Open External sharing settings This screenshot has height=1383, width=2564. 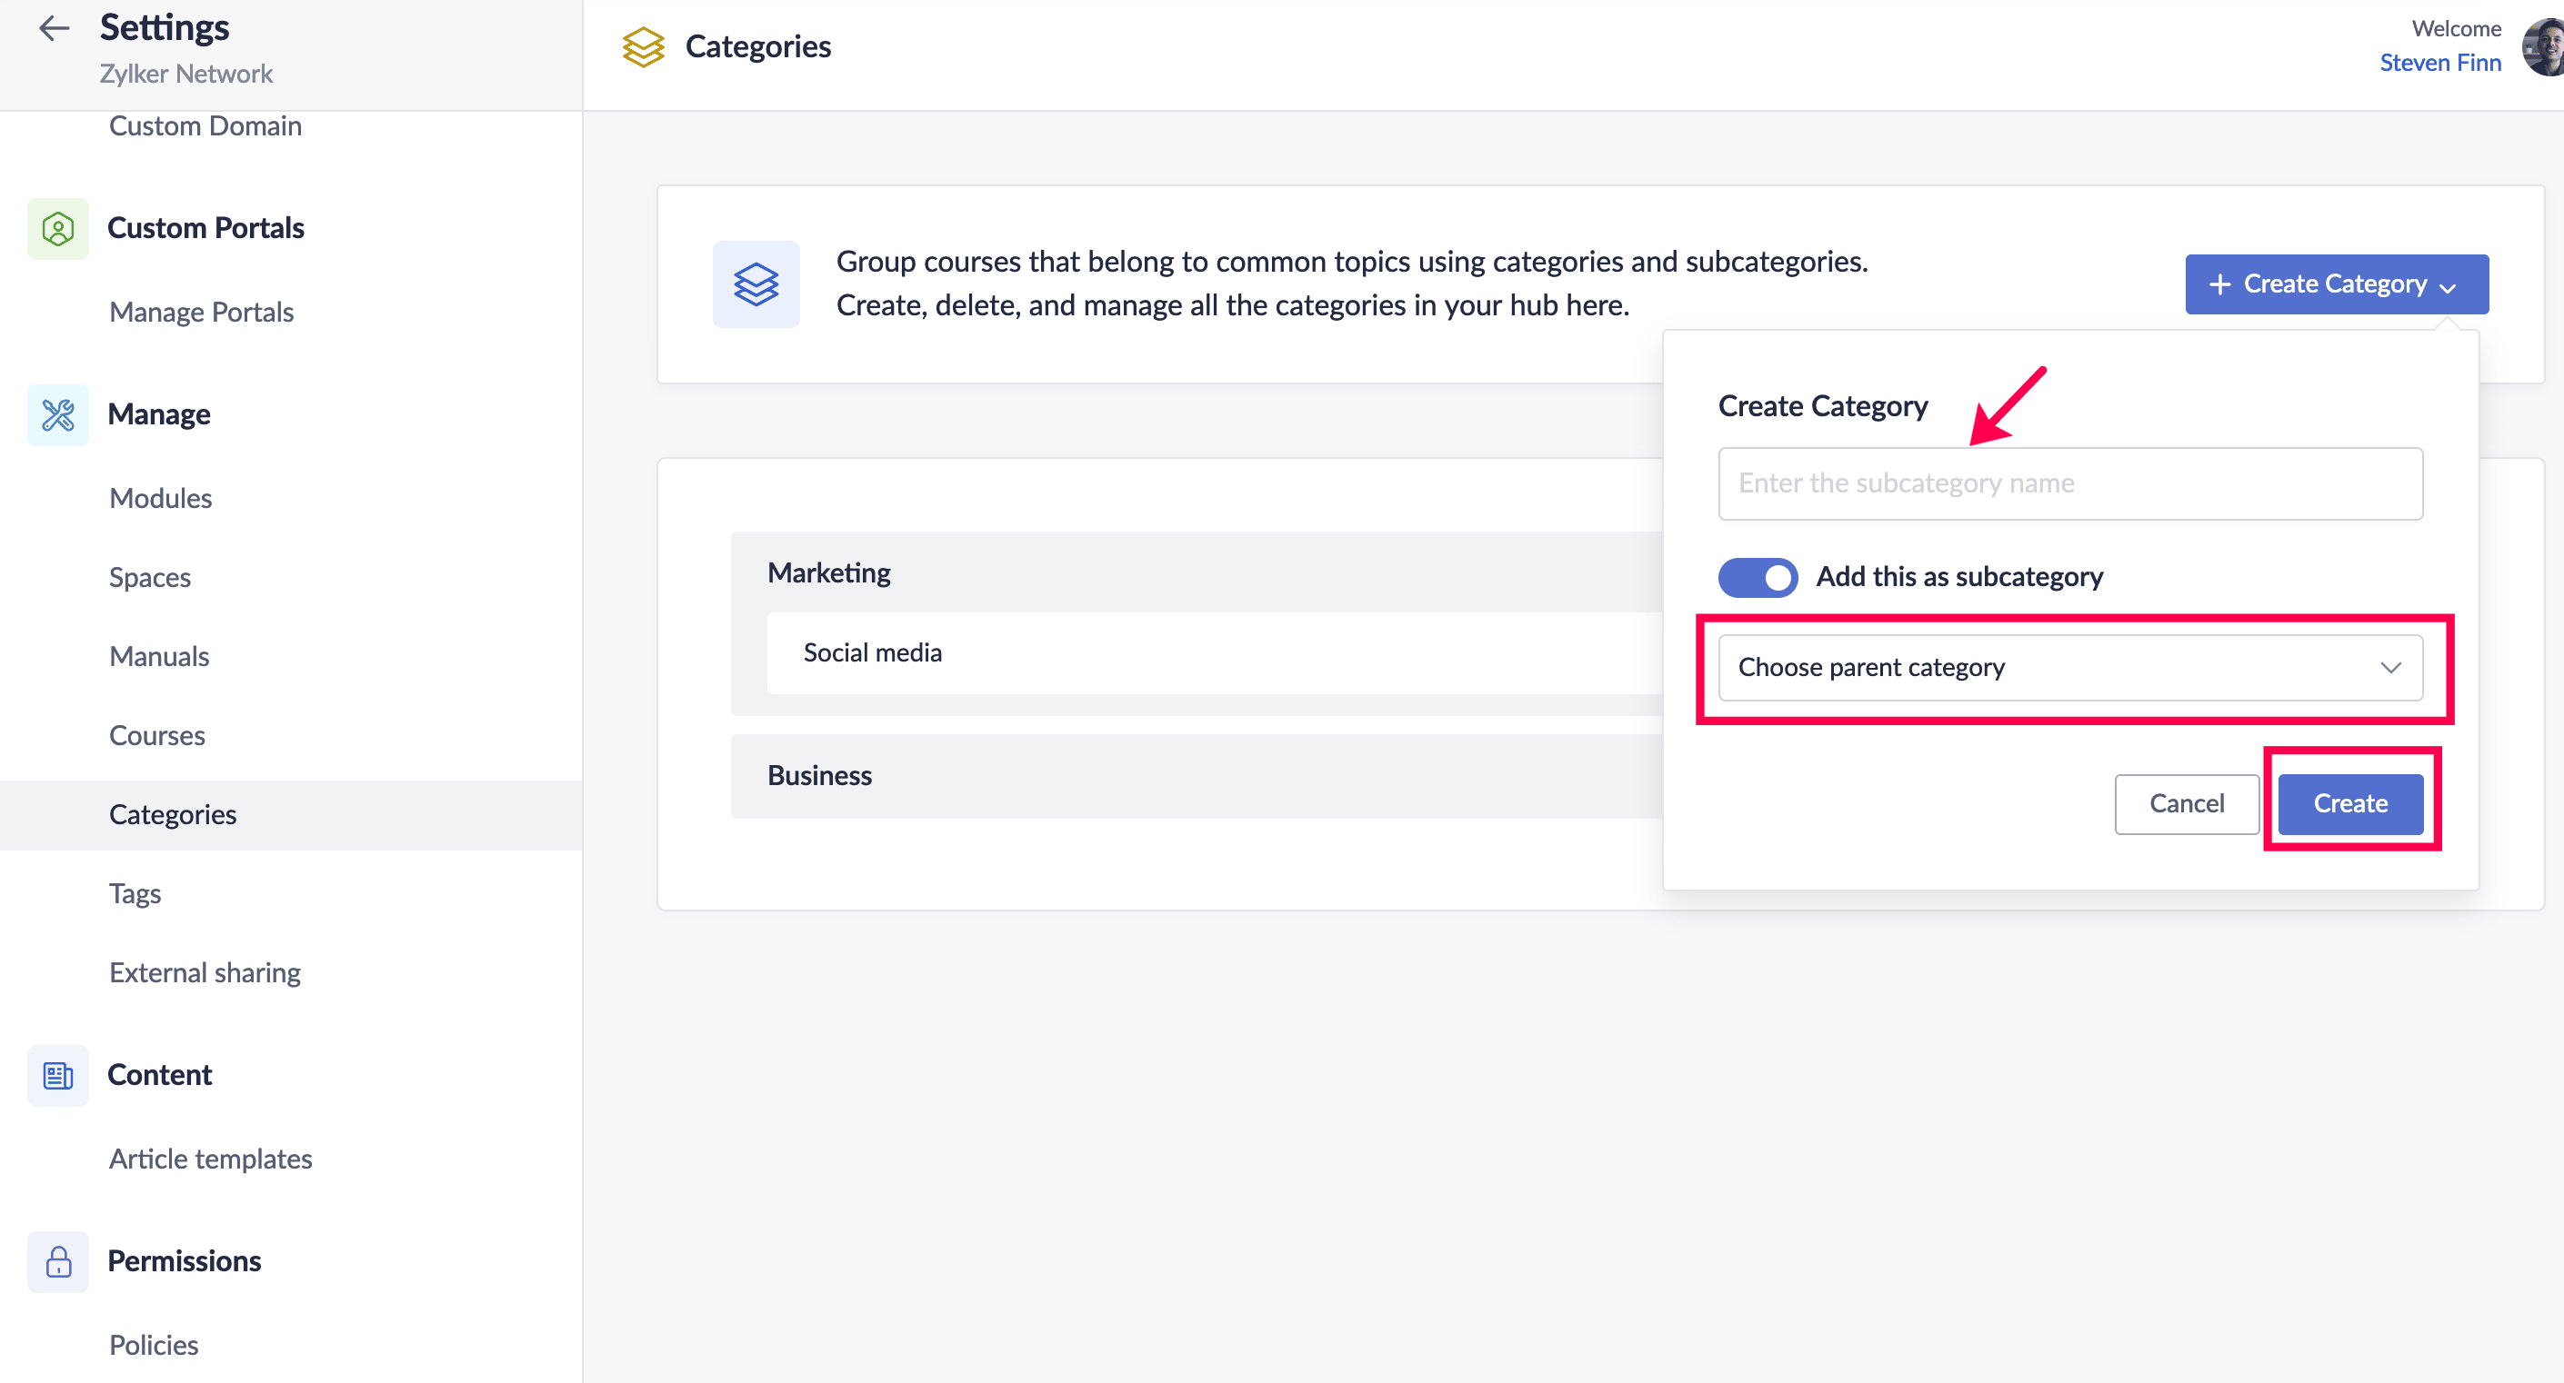coord(205,973)
